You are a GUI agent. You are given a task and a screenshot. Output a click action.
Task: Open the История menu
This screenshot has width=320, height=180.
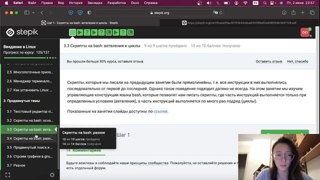point(75,3)
